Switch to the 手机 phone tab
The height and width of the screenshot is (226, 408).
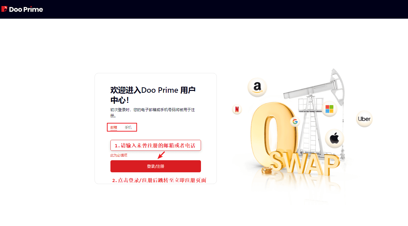click(128, 127)
